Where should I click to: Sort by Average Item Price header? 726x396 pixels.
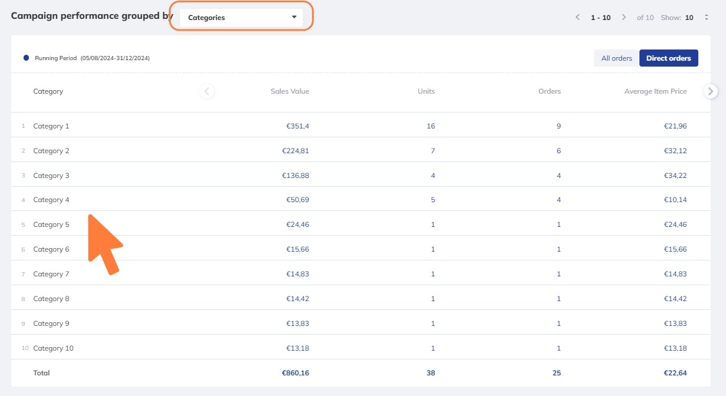point(655,91)
